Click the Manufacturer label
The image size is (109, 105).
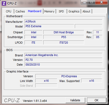14,22
